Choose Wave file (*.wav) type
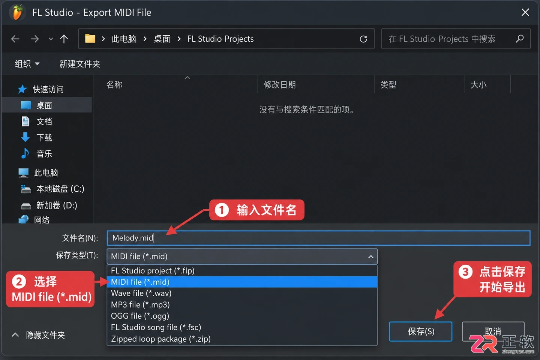This screenshot has width=540, height=360. [242, 293]
